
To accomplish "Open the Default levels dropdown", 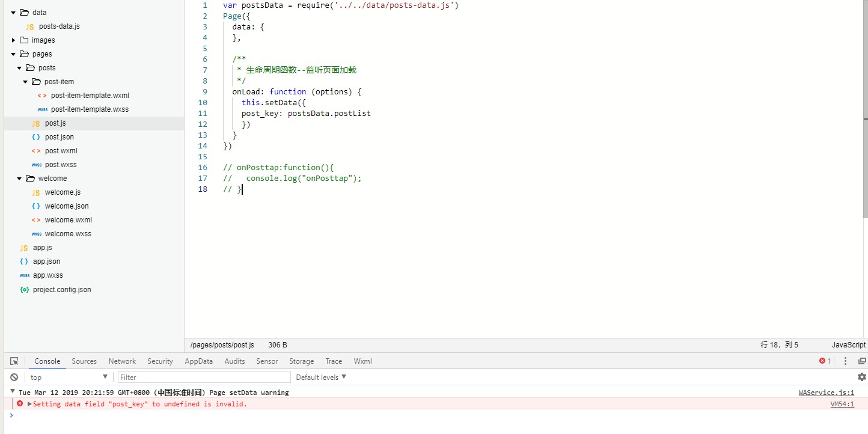I will (x=321, y=377).
